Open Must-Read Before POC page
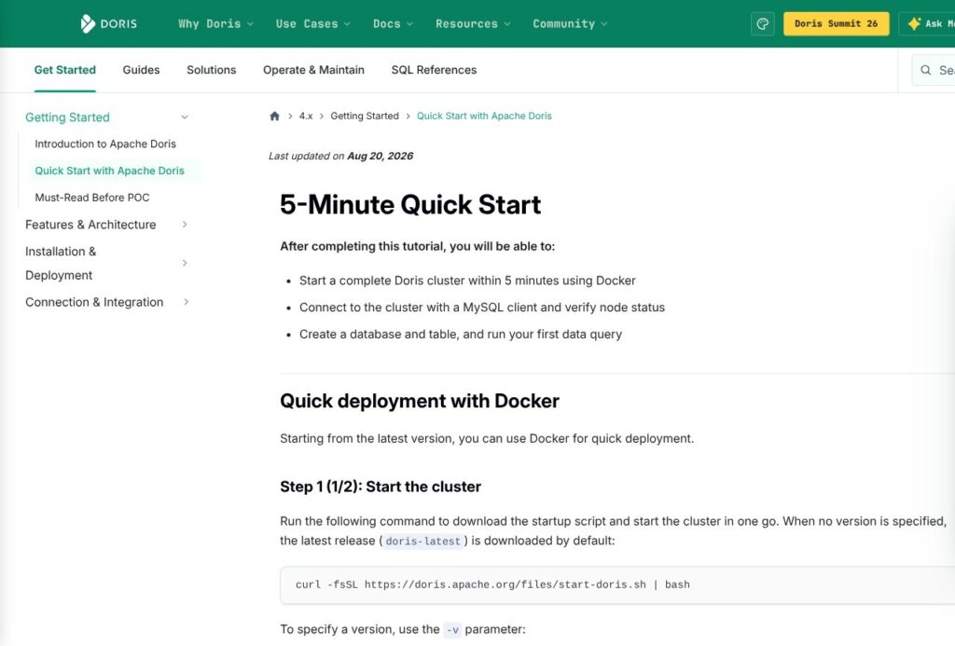This screenshot has height=646, width=955. coord(92,198)
